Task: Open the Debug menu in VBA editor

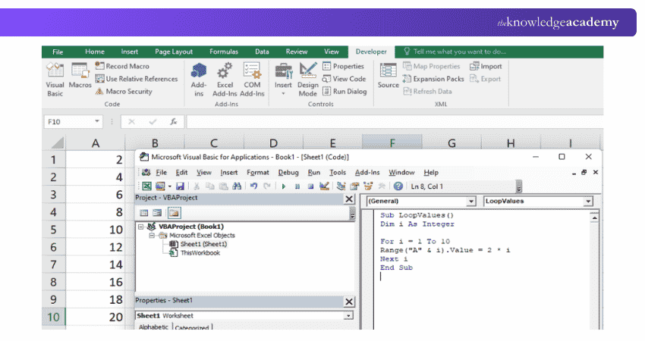Action: pos(288,173)
